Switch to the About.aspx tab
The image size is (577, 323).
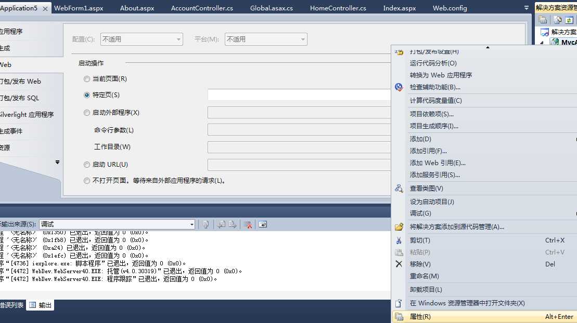pyautogui.click(x=137, y=8)
